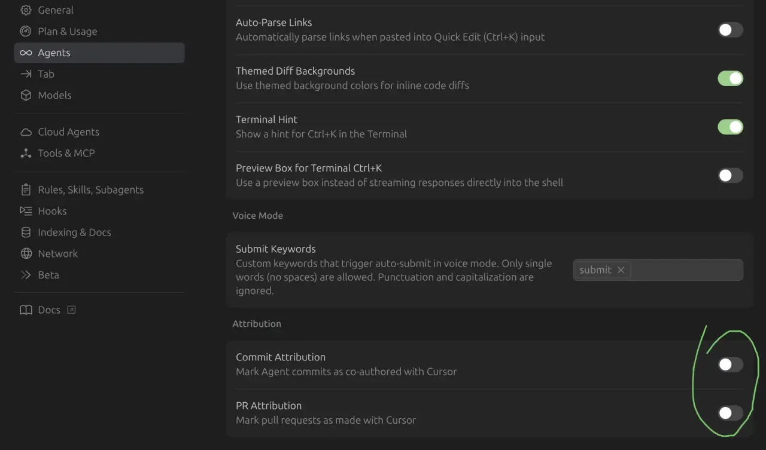Click the Tools & MCP icon
766x450 pixels.
pos(26,154)
